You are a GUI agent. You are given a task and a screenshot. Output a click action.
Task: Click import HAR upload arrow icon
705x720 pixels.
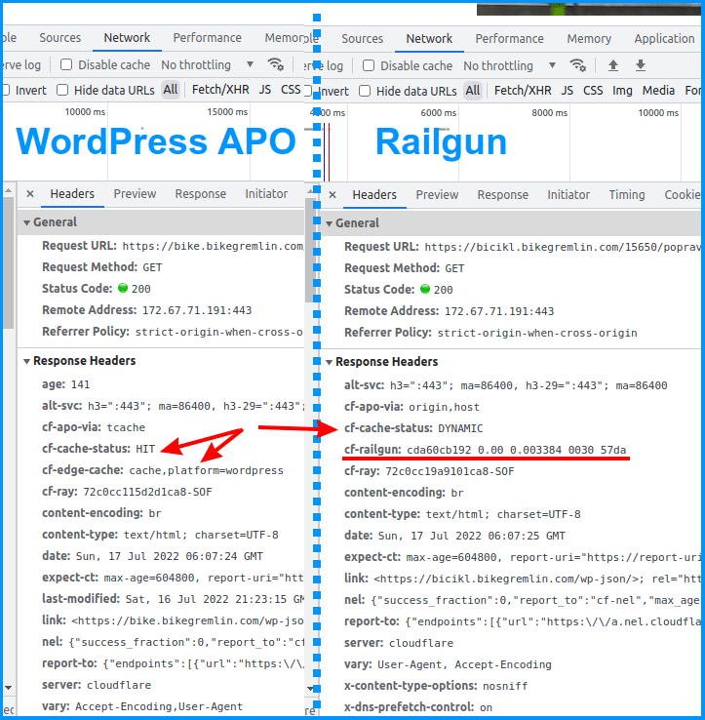tap(612, 65)
